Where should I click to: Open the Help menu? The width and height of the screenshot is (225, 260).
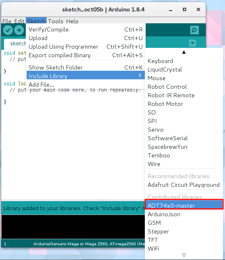click(x=72, y=21)
